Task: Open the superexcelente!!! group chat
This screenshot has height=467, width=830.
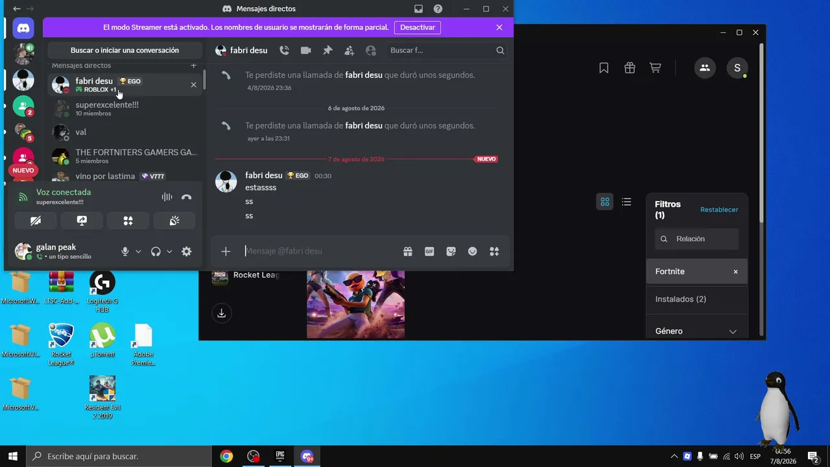Action: click(126, 108)
